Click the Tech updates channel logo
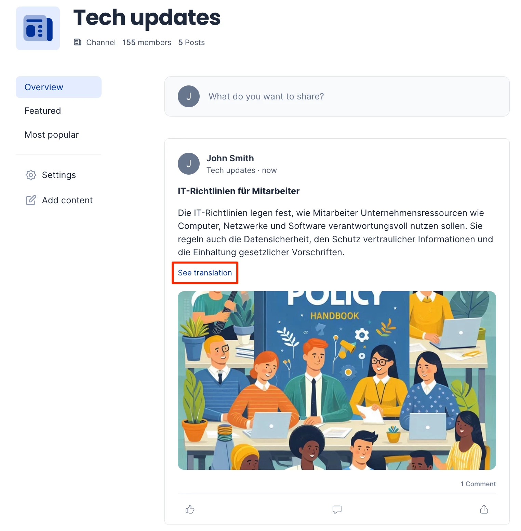This screenshot has width=521, height=531. (38, 28)
